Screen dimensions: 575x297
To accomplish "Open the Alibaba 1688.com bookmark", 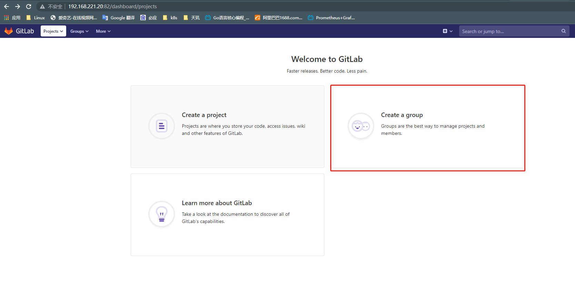I will click(x=279, y=18).
